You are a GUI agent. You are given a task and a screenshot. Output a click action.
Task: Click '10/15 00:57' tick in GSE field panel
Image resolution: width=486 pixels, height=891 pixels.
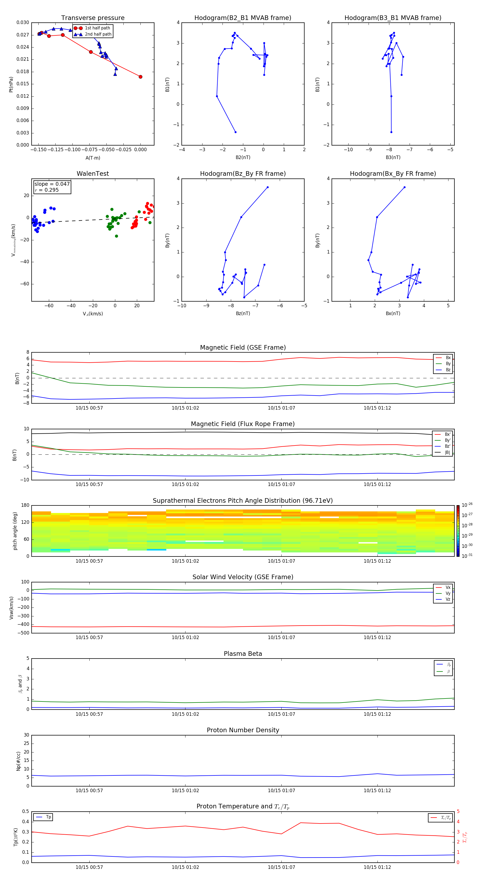click(89, 408)
